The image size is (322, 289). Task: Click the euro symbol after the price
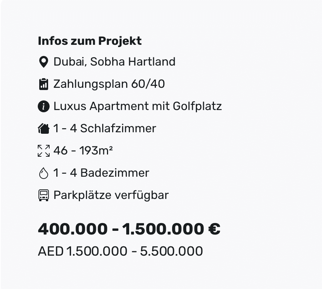click(x=214, y=229)
